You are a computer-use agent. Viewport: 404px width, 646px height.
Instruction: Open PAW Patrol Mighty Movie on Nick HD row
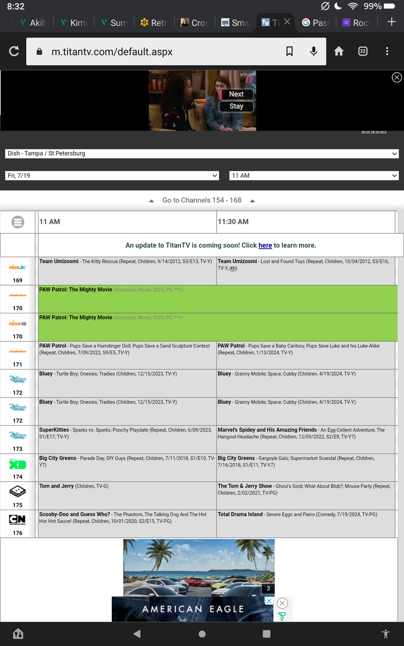point(218,327)
